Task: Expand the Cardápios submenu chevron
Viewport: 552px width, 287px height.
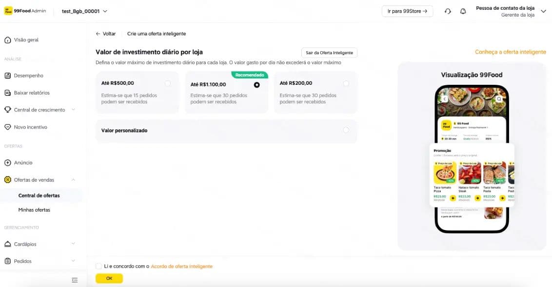Action: pyautogui.click(x=73, y=244)
